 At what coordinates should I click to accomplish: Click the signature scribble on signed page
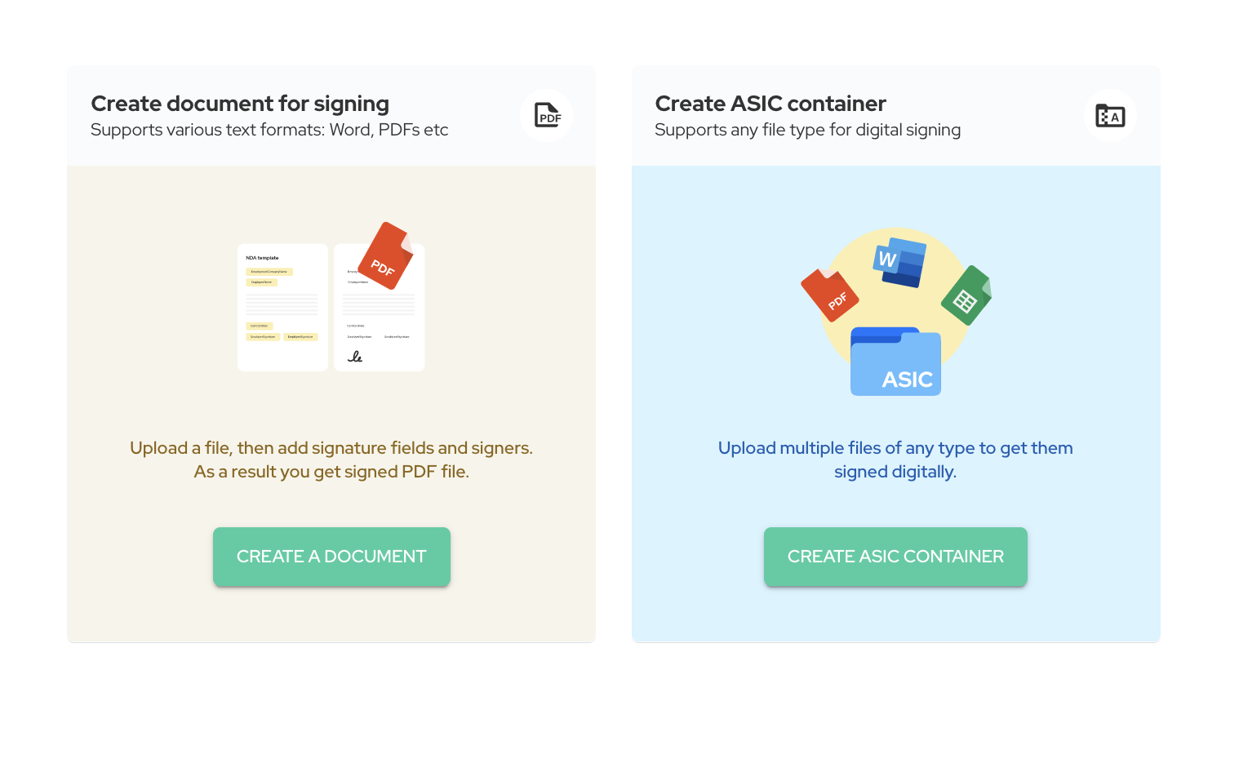pos(355,357)
